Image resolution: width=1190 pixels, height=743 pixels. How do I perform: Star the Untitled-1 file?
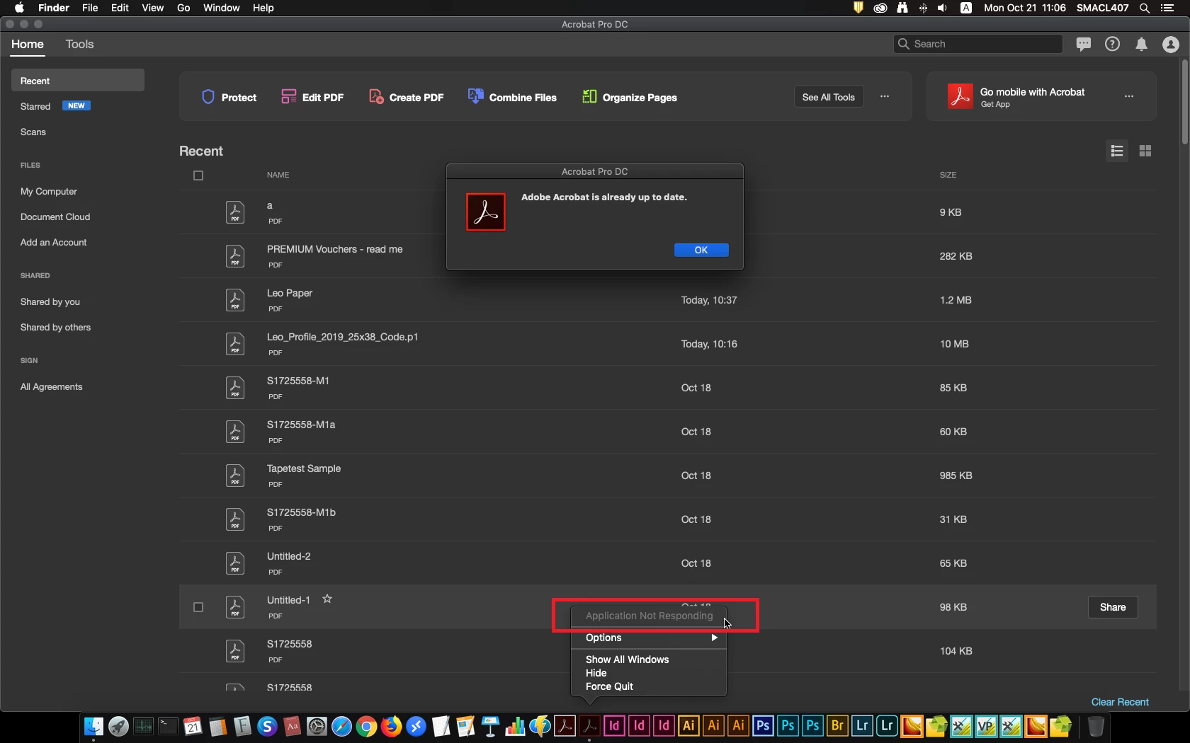327,599
